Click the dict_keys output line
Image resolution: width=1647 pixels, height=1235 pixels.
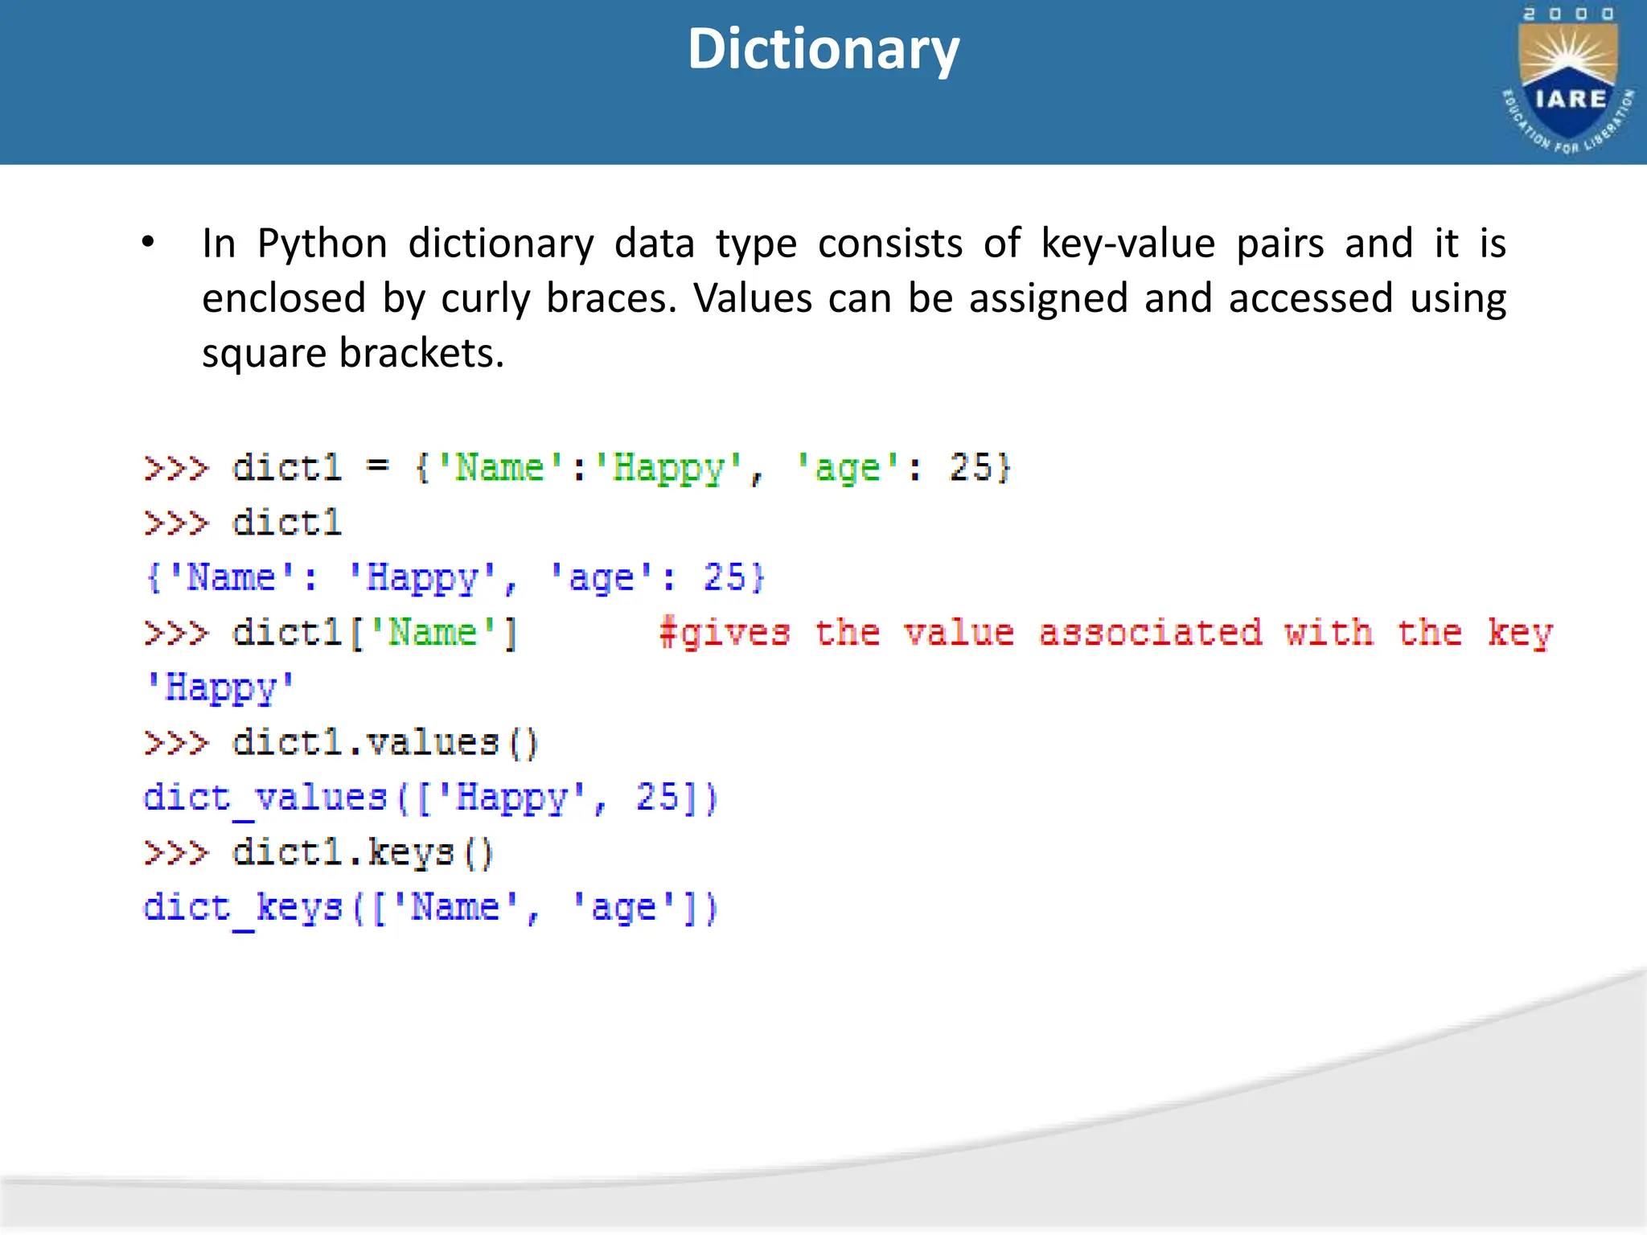click(429, 909)
